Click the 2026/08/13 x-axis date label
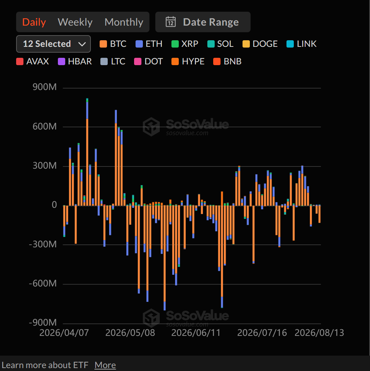 [319, 333]
